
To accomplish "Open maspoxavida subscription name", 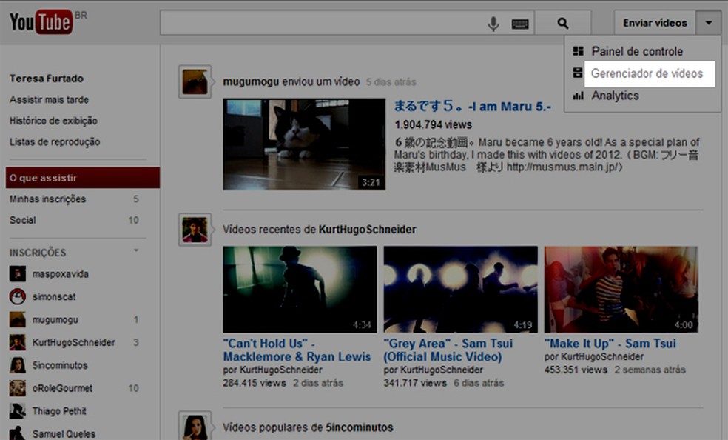I will (61, 274).
